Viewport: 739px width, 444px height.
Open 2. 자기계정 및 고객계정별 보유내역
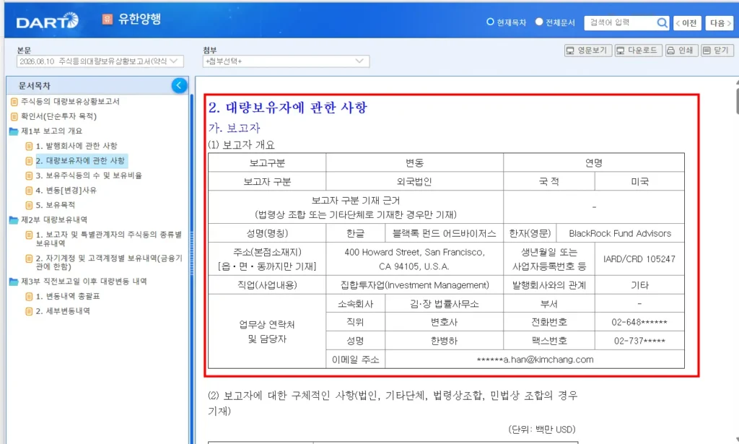coord(109,262)
